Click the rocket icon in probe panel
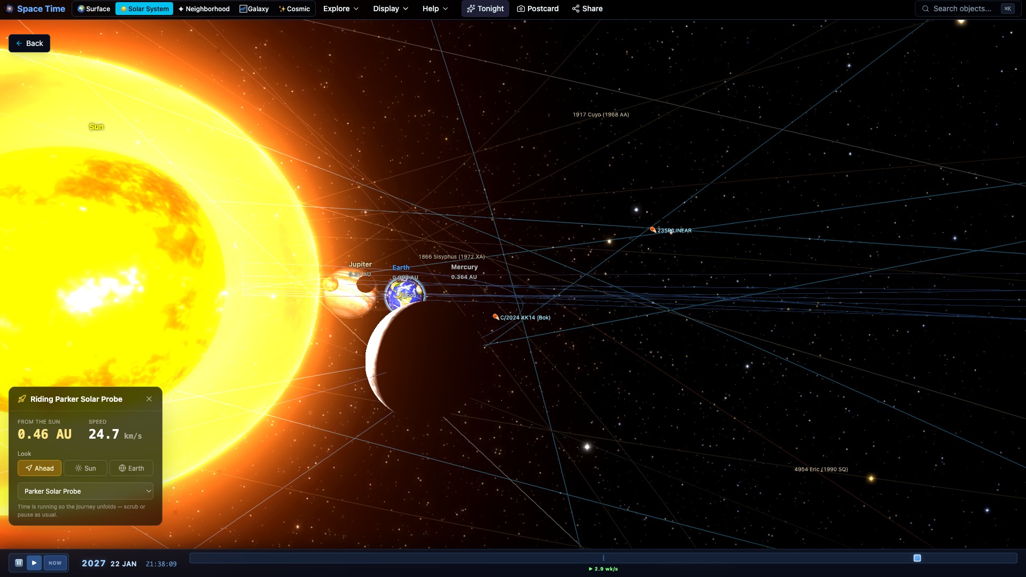Screen dimensions: 1026x577 (22, 399)
